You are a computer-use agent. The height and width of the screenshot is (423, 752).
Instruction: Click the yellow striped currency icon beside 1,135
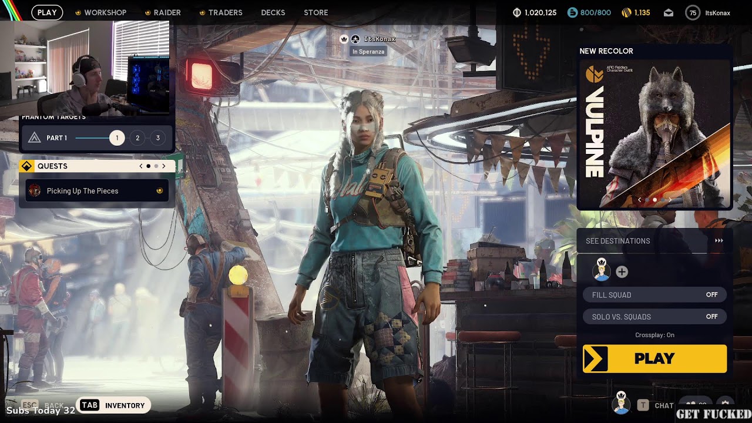click(x=626, y=12)
